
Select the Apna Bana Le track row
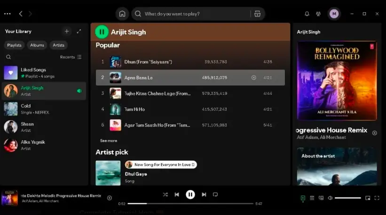tap(190, 77)
